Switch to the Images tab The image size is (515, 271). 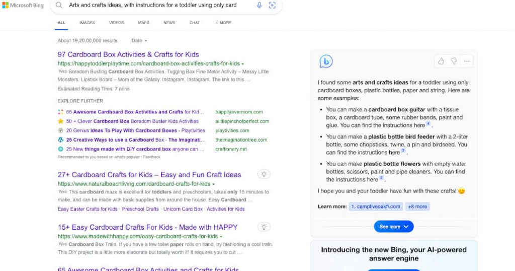coord(87,23)
